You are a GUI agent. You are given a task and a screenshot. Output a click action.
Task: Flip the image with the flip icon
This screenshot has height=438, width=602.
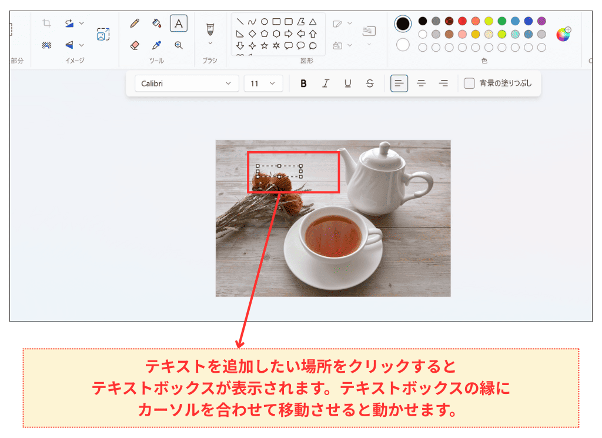[69, 45]
